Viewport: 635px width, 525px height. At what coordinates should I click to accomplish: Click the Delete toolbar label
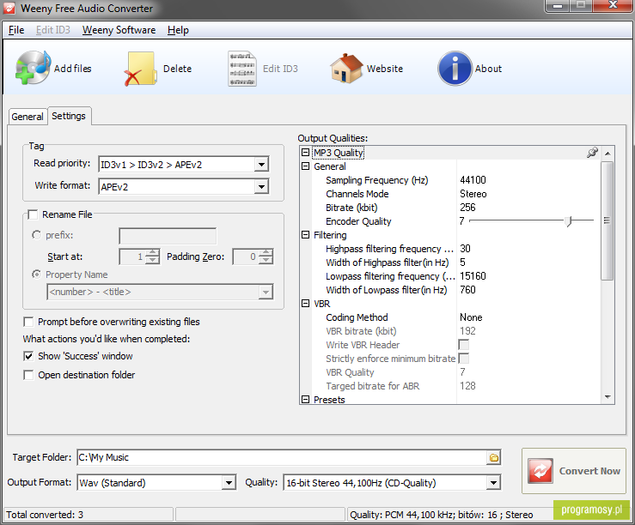pos(177,69)
